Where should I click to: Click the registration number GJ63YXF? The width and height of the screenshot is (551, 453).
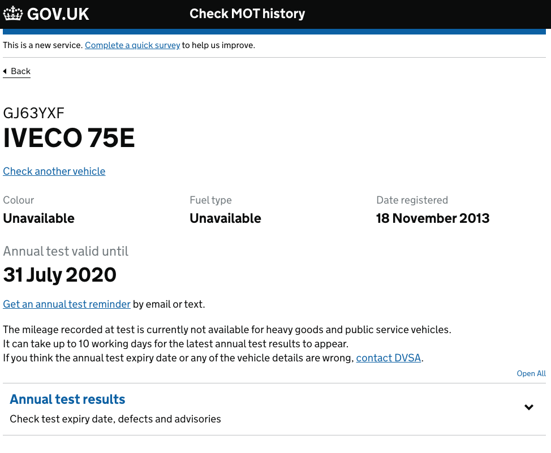click(x=34, y=113)
